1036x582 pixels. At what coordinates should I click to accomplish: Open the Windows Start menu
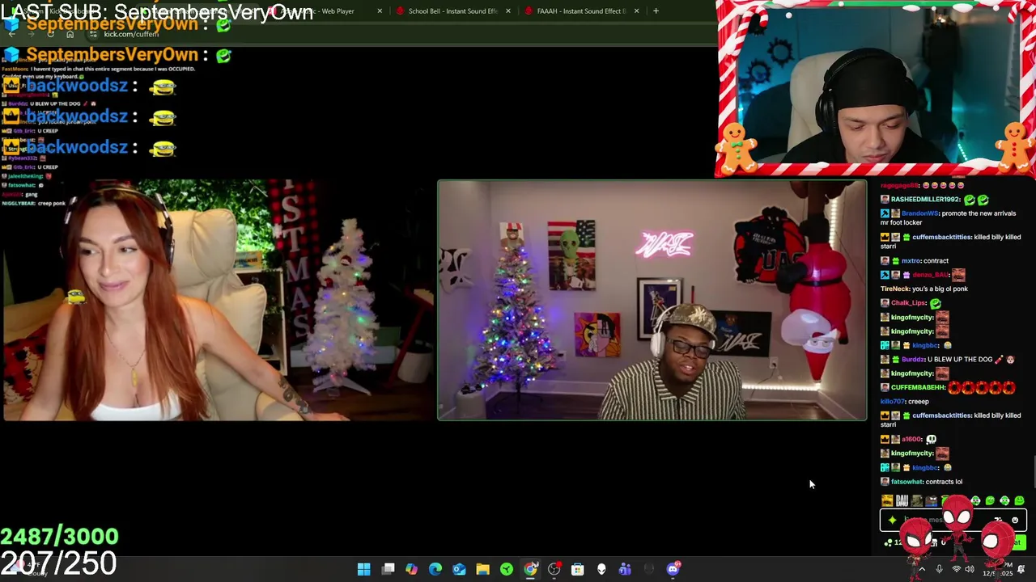tap(364, 570)
